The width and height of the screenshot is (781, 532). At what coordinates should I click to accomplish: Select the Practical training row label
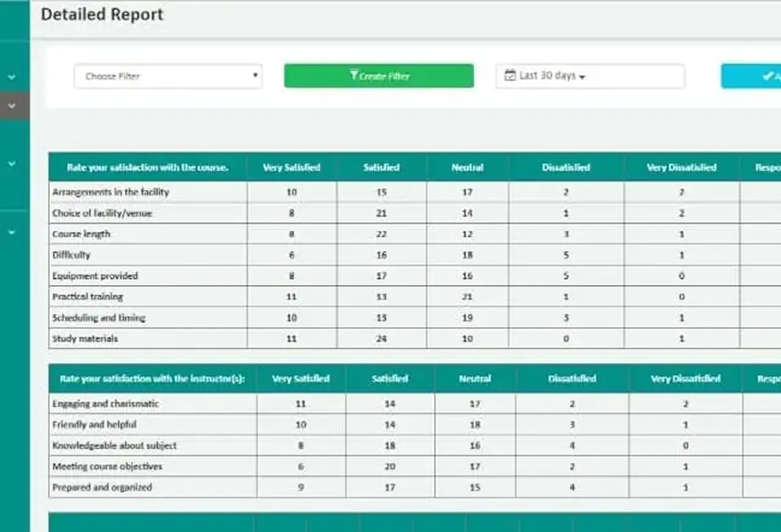(87, 297)
